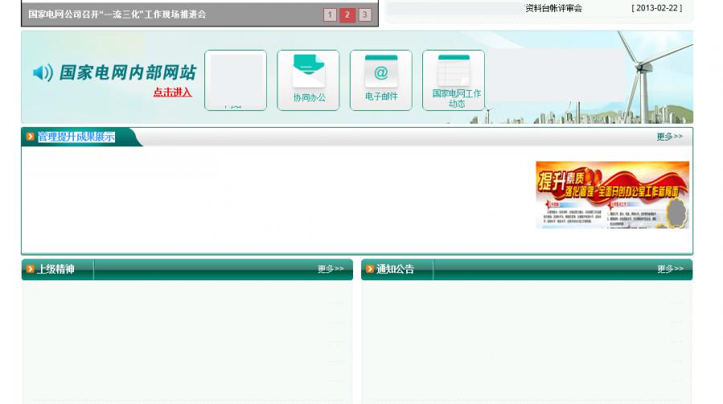Screen dimensions: 723x404
Task: Jump to slide 3 in news pager
Action: [365, 14]
